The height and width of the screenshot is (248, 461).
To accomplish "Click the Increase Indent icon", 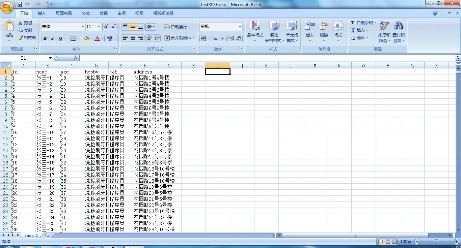I will point(157,38).
